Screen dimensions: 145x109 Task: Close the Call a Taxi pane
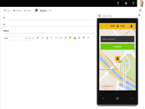(x=139, y=15)
